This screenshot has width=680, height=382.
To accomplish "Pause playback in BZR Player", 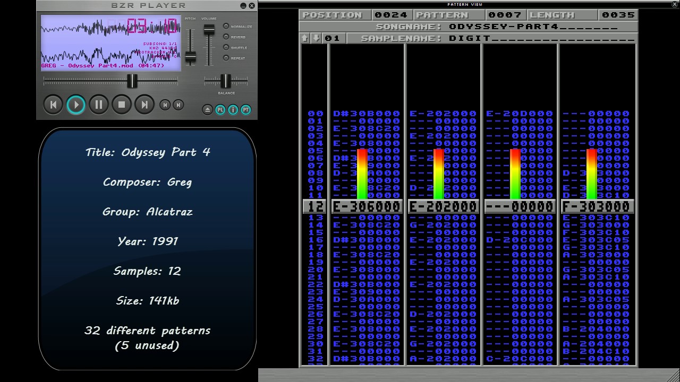I will [x=99, y=105].
